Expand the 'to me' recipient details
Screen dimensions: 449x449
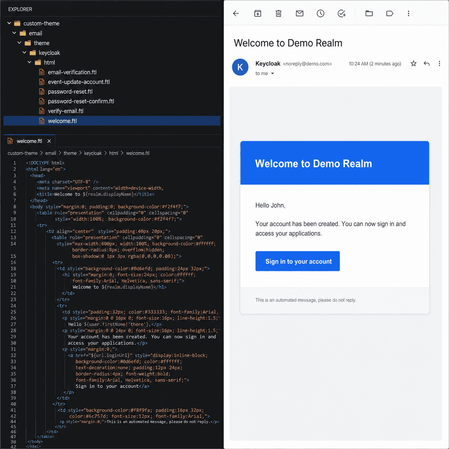pos(272,74)
